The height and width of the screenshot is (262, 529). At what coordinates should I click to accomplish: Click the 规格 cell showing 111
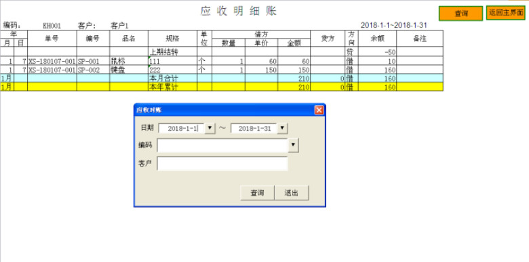pyautogui.click(x=173, y=61)
